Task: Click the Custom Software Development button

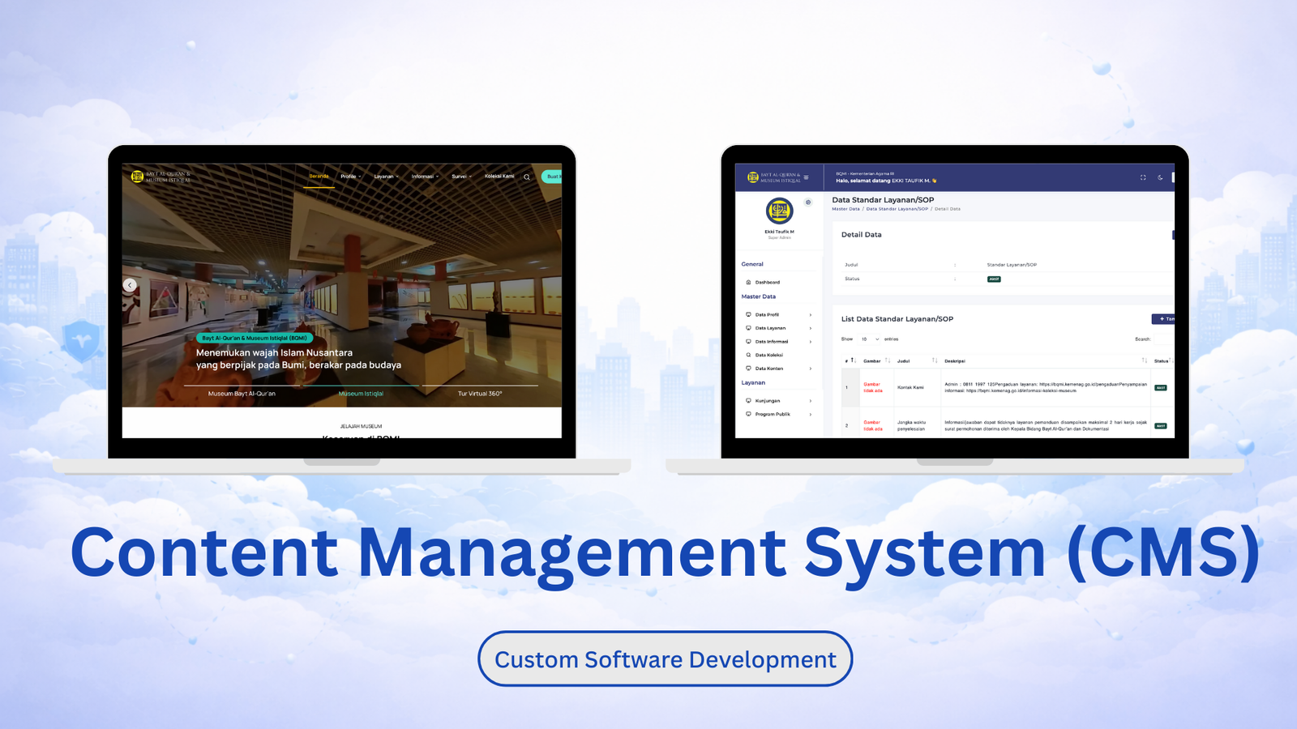Action: pyautogui.click(x=665, y=659)
